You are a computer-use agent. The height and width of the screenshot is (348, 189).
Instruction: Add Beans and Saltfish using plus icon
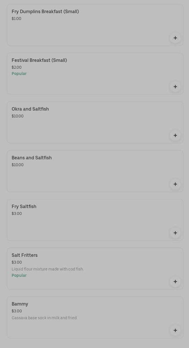click(x=175, y=184)
